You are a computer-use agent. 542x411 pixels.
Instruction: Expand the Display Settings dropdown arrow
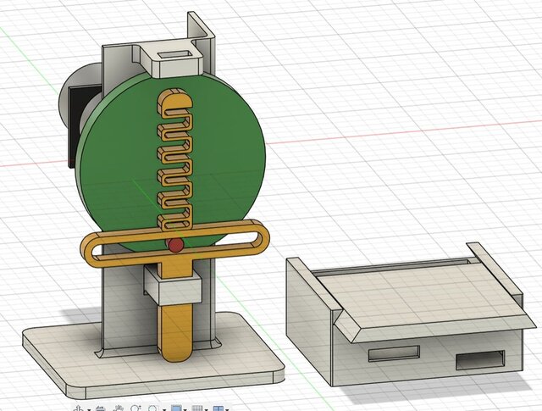point(185,409)
